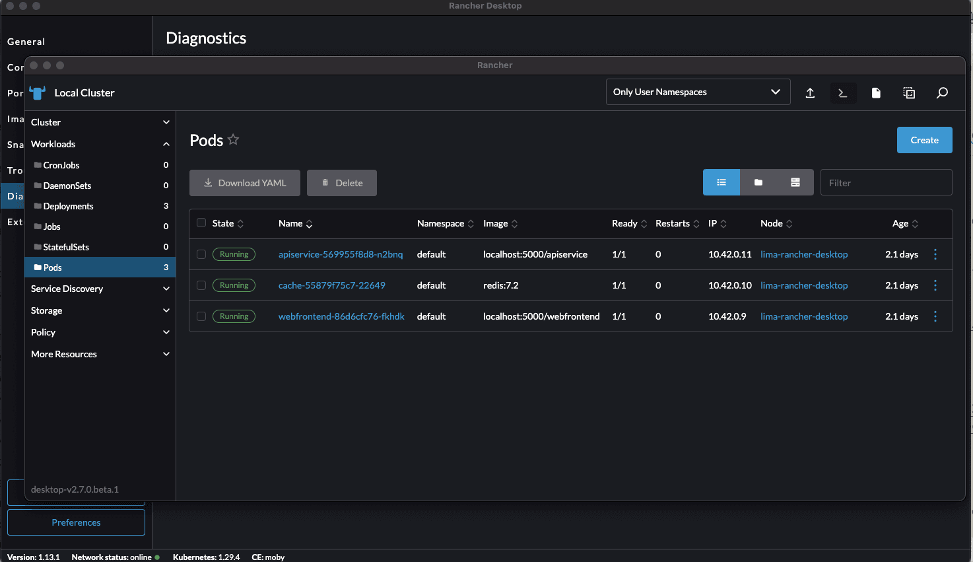This screenshot has width=973, height=562.
Task: Open lima-rancher-desktop node in webfrontend row
Action: point(804,316)
